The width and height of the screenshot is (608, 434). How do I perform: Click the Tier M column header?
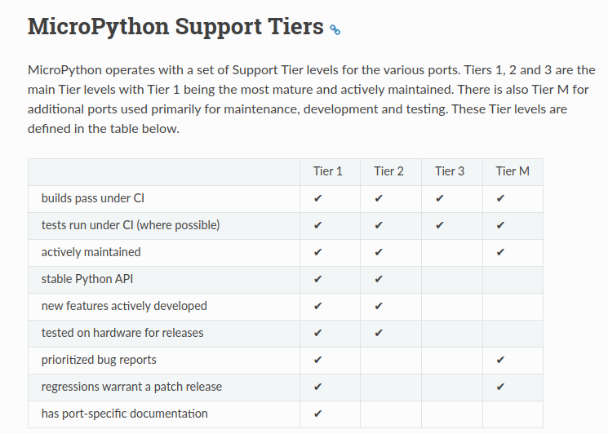click(x=513, y=171)
